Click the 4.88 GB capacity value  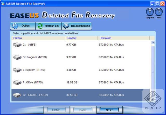pyautogui.click(x=71, y=70)
